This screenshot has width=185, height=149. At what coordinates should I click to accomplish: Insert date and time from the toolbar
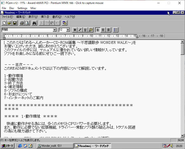click(x=64, y=23)
